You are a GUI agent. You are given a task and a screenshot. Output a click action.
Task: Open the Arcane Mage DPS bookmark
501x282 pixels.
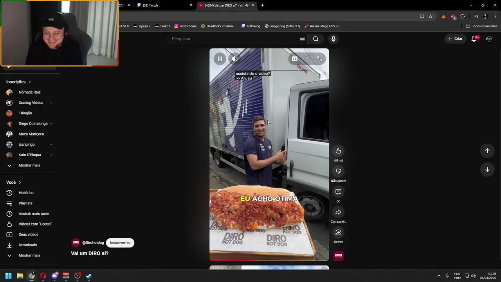(322, 26)
